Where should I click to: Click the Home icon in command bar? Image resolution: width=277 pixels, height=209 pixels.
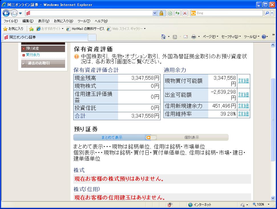163,37
